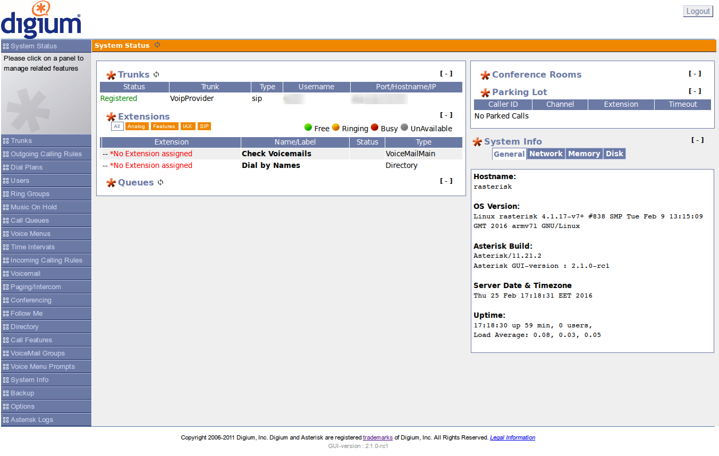Open the Legal Information link
The image size is (719, 456).
point(512,437)
